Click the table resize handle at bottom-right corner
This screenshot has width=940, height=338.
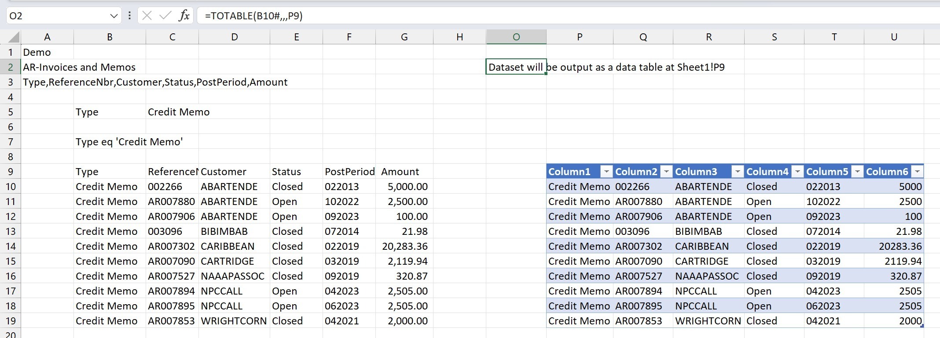[922, 326]
